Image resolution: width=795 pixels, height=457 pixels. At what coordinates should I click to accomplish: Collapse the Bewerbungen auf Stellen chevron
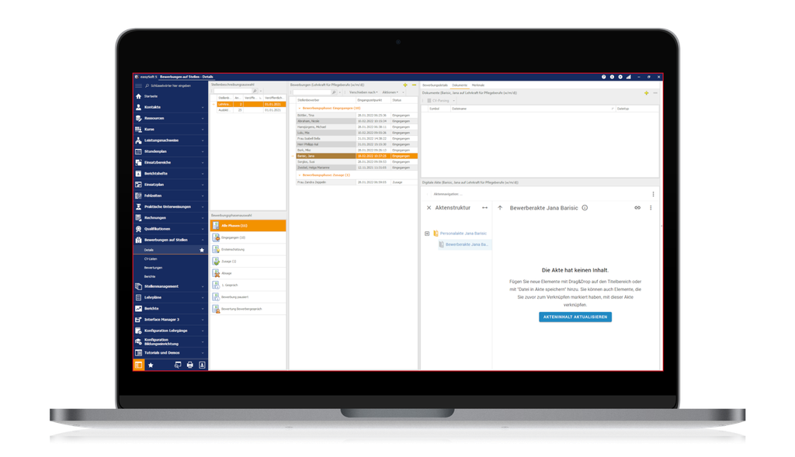[x=203, y=241]
